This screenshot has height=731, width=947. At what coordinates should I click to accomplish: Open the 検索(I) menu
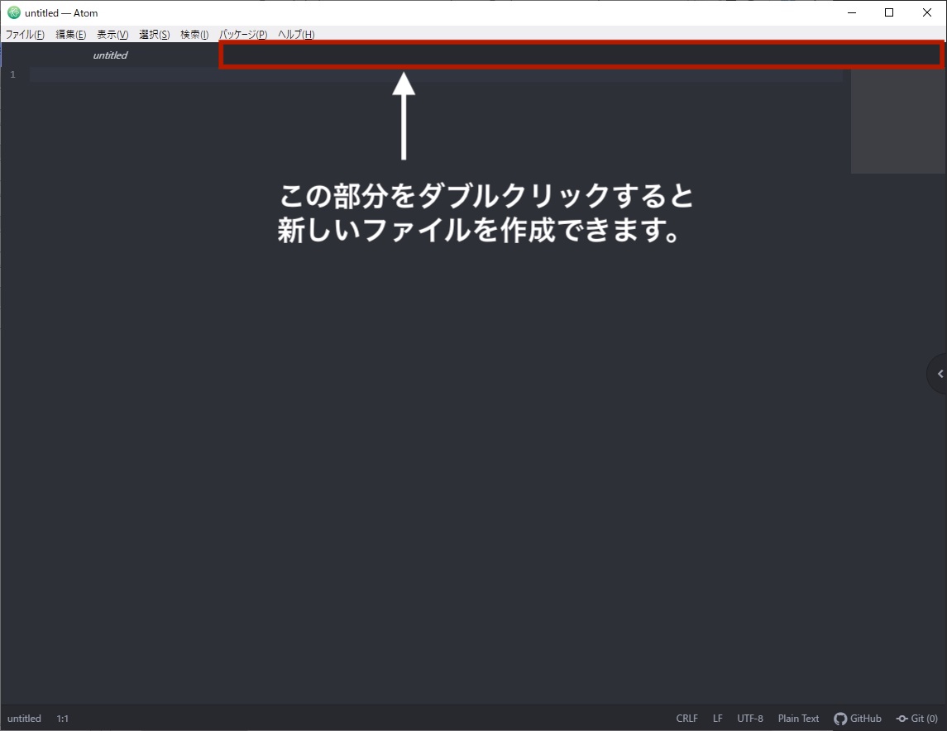pyautogui.click(x=194, y=35)
